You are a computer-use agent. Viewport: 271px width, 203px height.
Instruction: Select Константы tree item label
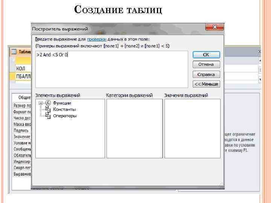64,109
